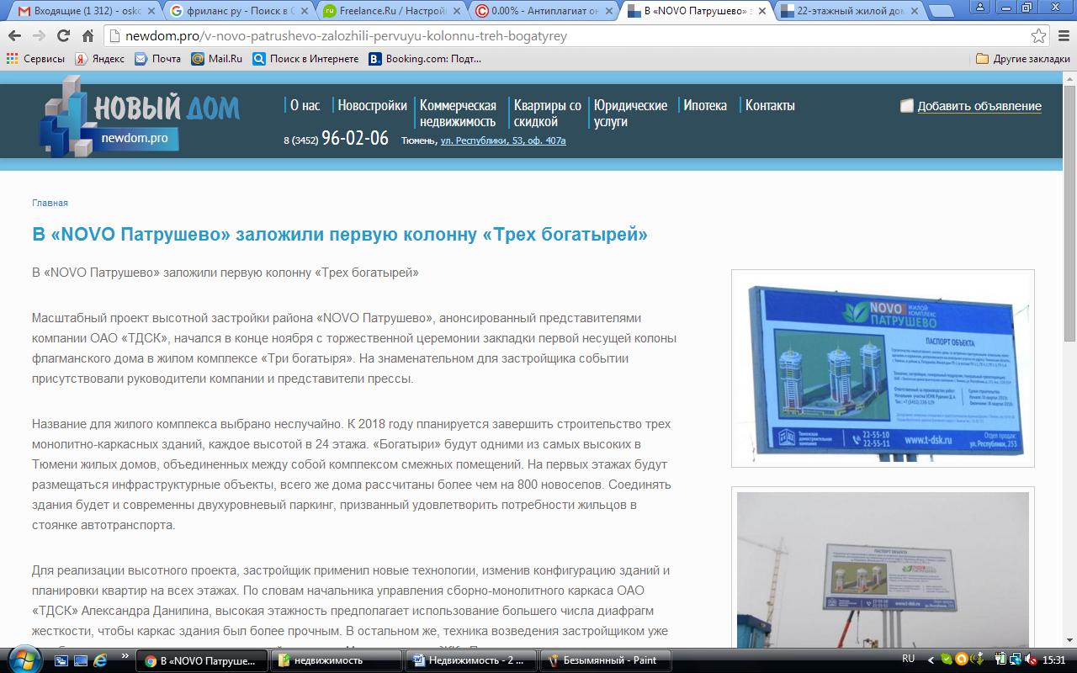Click the browser forward arrow
Viewport: 1077px width, 673px height.
(39, 36)
